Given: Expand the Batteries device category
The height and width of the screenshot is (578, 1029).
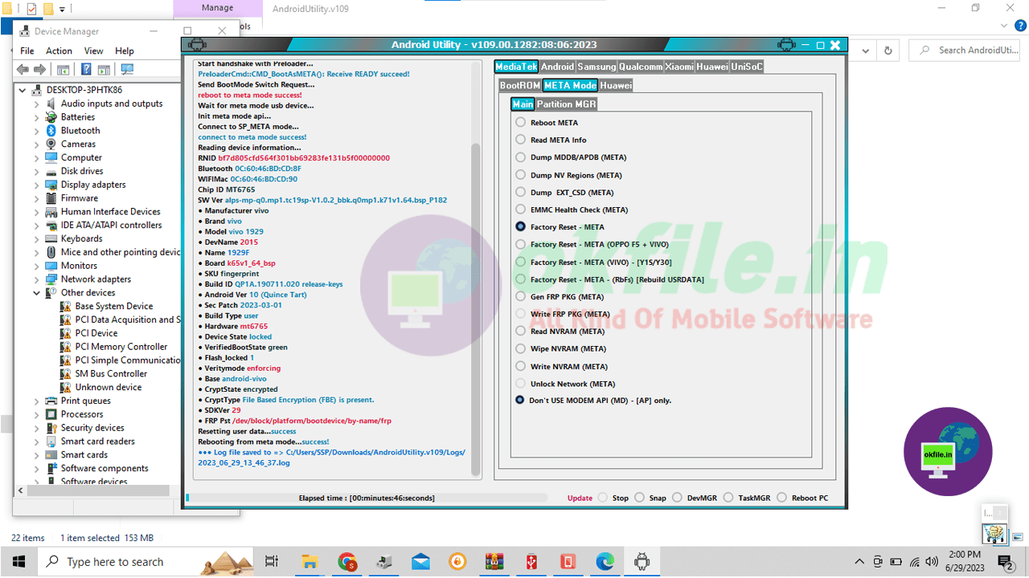Looking at the screenshot, I should click(37, 117).
